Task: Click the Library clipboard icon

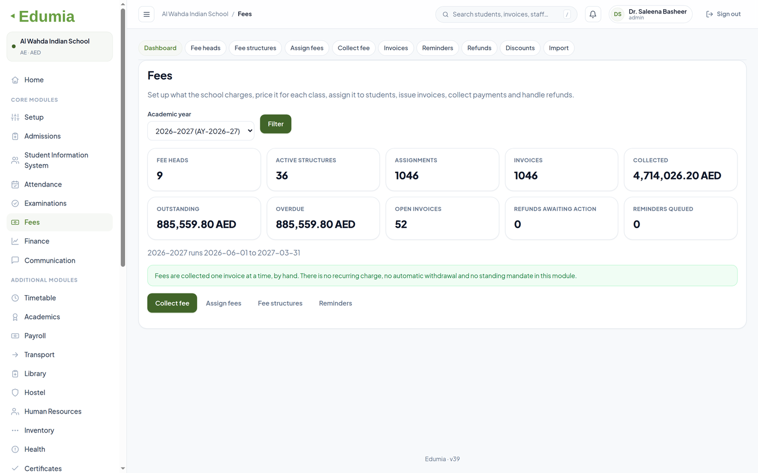Action: tap(15, 374)
